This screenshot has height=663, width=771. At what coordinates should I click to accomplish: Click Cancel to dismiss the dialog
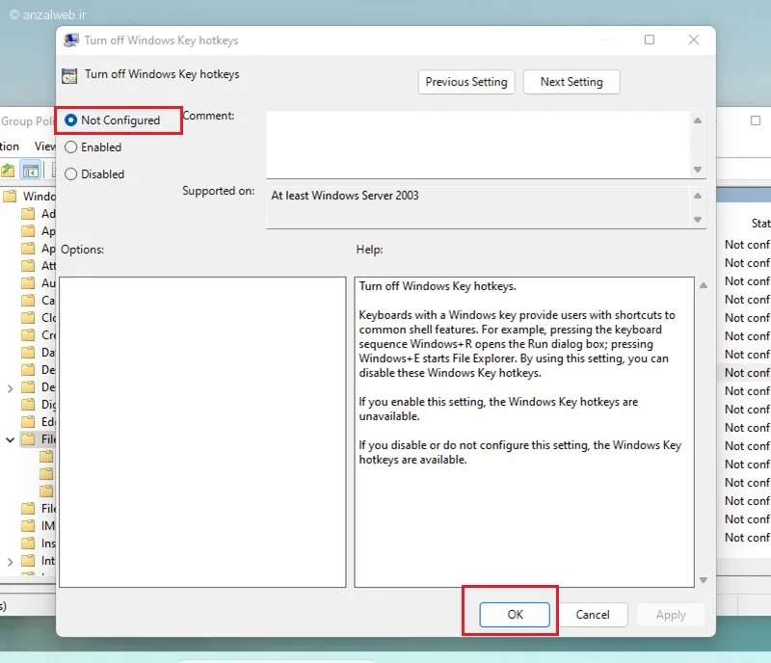[593, 614]
